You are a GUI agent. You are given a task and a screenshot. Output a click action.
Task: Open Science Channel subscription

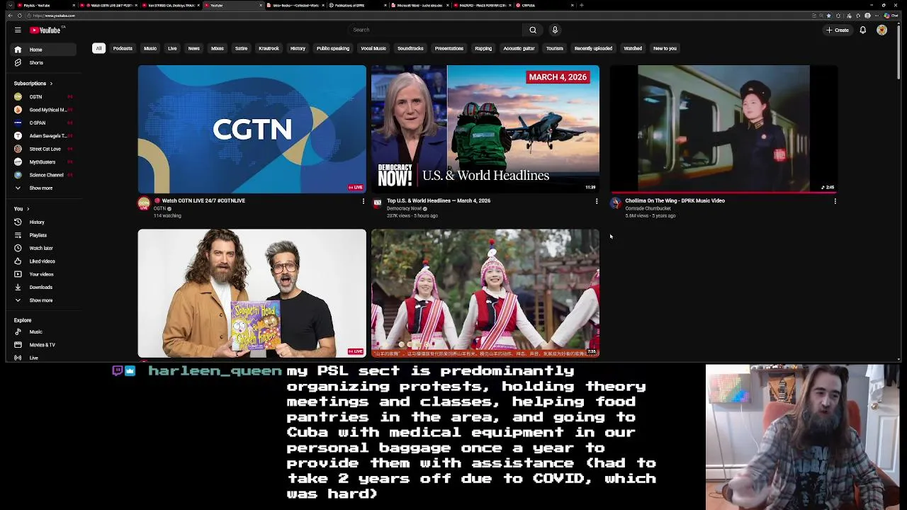coord(43,174)
